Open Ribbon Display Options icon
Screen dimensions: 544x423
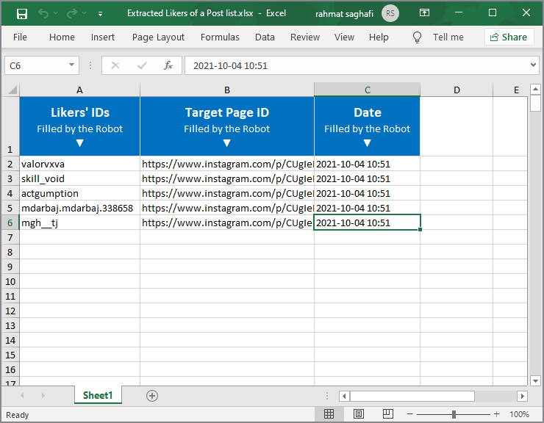point(424,13)
